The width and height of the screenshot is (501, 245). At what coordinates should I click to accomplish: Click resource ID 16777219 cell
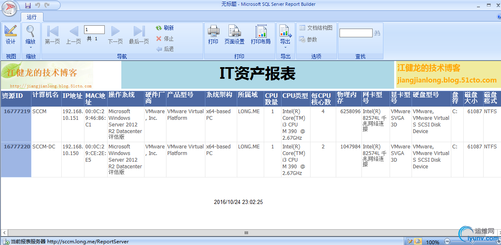[x=16, y=124]
